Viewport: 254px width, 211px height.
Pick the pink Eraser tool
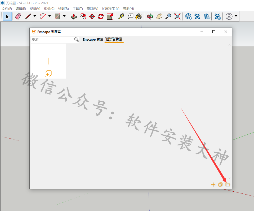coord(18,16)
